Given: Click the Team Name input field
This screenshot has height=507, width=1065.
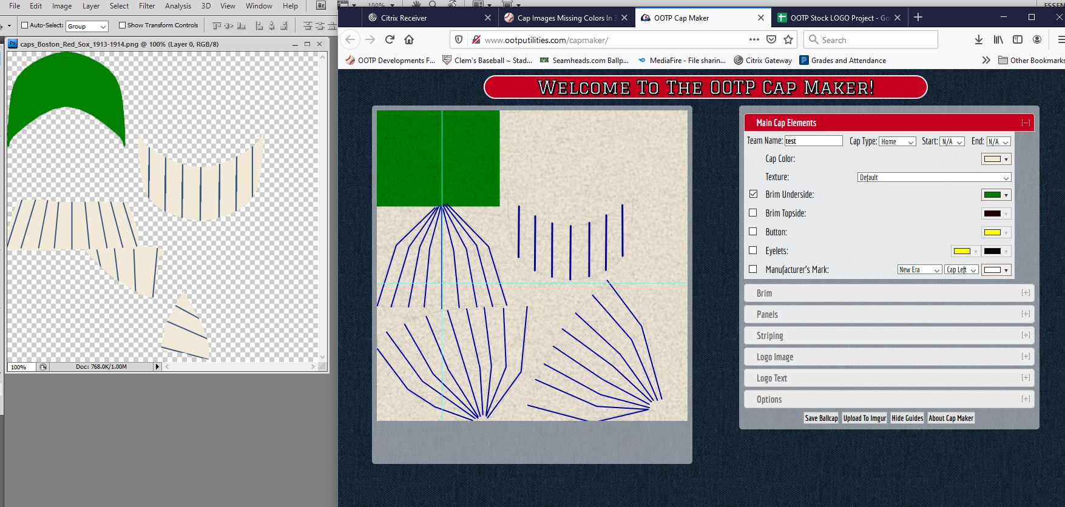Looking at the screenshot, I should 813,141.
